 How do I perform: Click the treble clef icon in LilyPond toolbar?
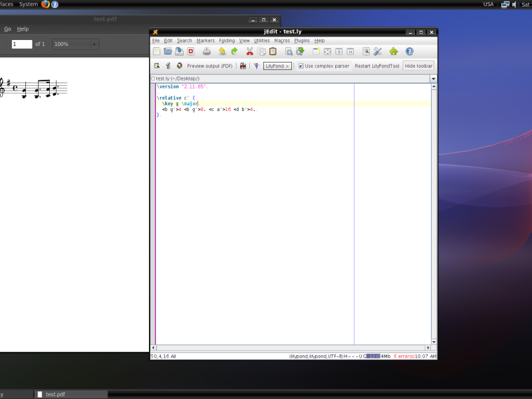tap(168, 66)
